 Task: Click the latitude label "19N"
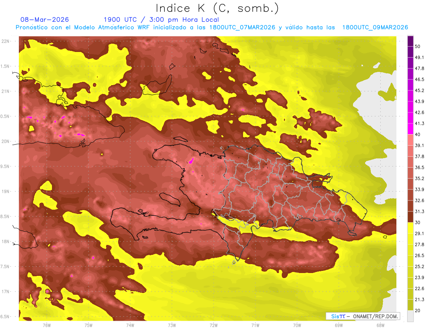[x=6, y=192]
